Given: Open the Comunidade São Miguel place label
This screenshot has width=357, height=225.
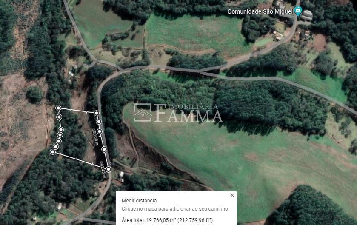Looking at the screenshot, I should [260, 11].
